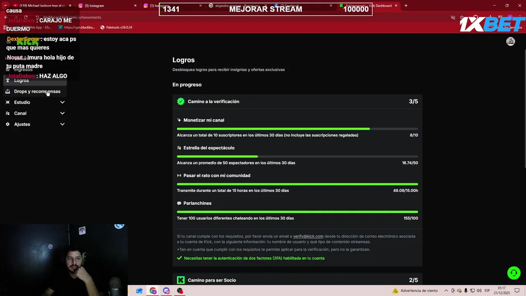Open the Logros sidebar item
This screenshot has width=526, height=296.
(35, 81)
